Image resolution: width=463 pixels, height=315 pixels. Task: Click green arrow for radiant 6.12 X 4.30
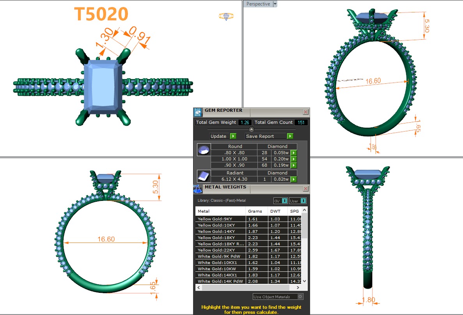(293, 179)
